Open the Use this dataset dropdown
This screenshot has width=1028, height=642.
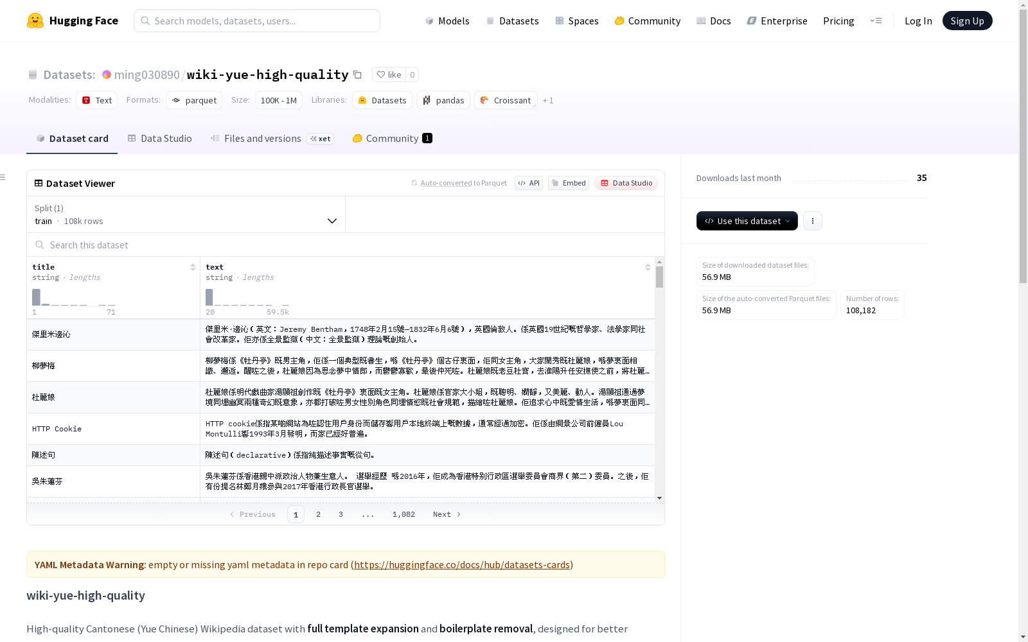pos(747,221)
